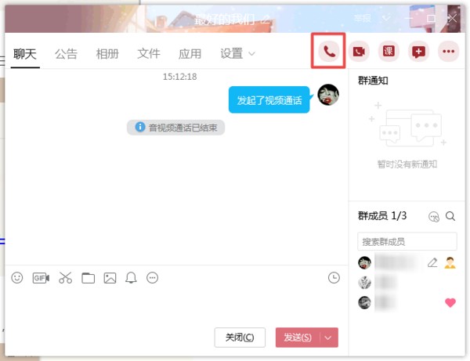Click the scissors screenshot tool
Viewport: 470px width, 361px height.
click(x=65, y=278)
